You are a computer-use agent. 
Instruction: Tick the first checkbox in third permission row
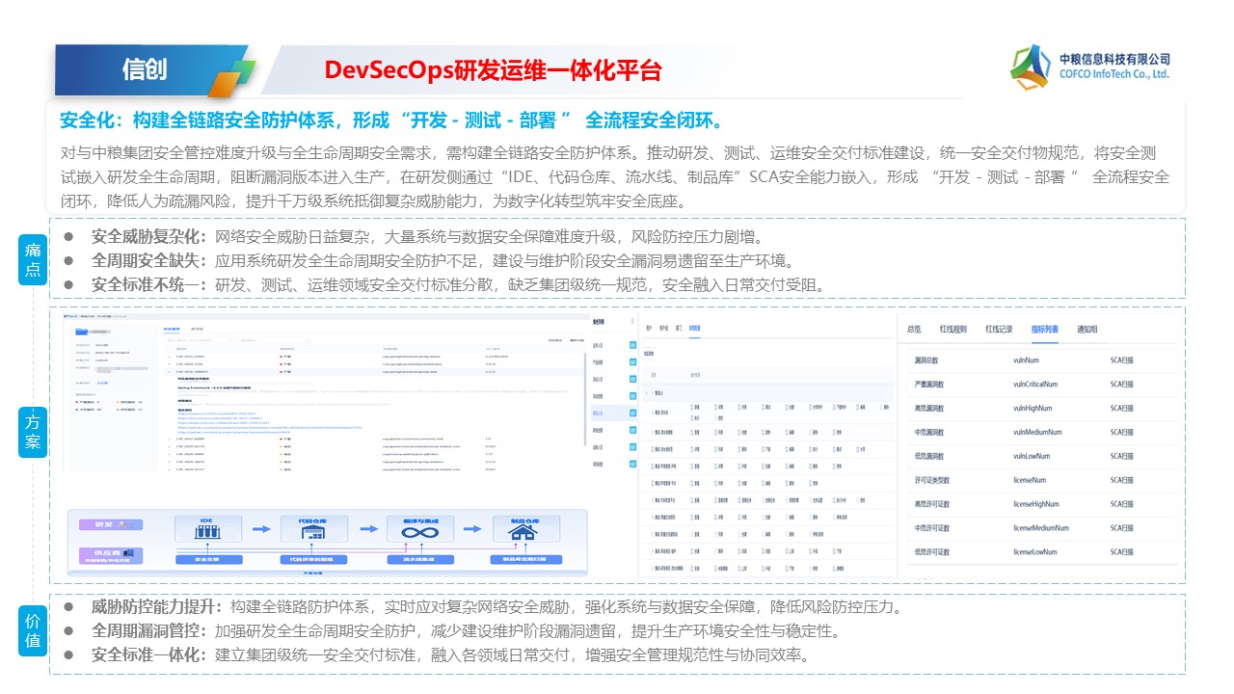pyautogui.click(x=691, y=449)
